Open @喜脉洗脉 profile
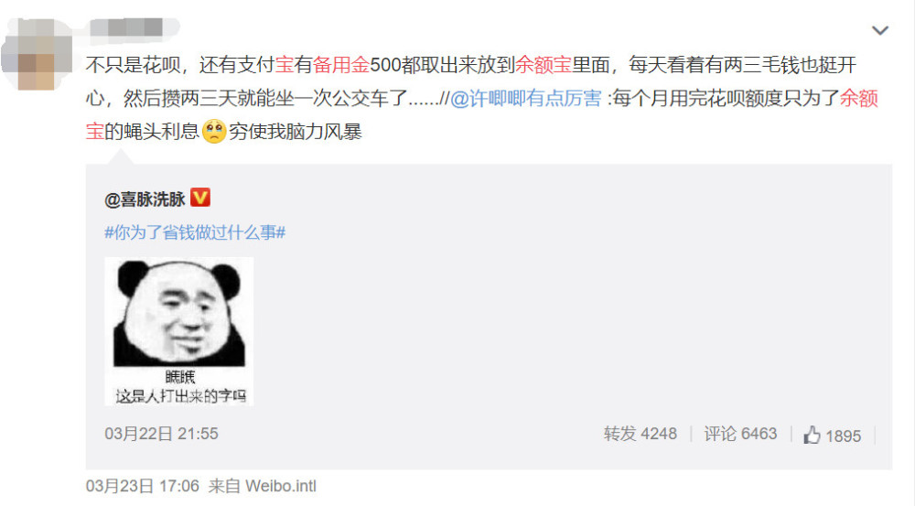The height and width of the screenshot is (506, 915). coord(145,199)
